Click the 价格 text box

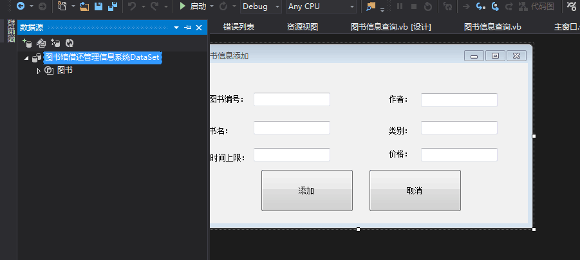pyautogui.click(x=459, y=155)
